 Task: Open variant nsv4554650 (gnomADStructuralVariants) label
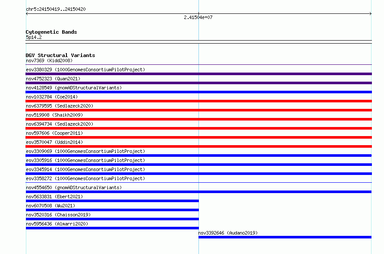pos(74,187)
